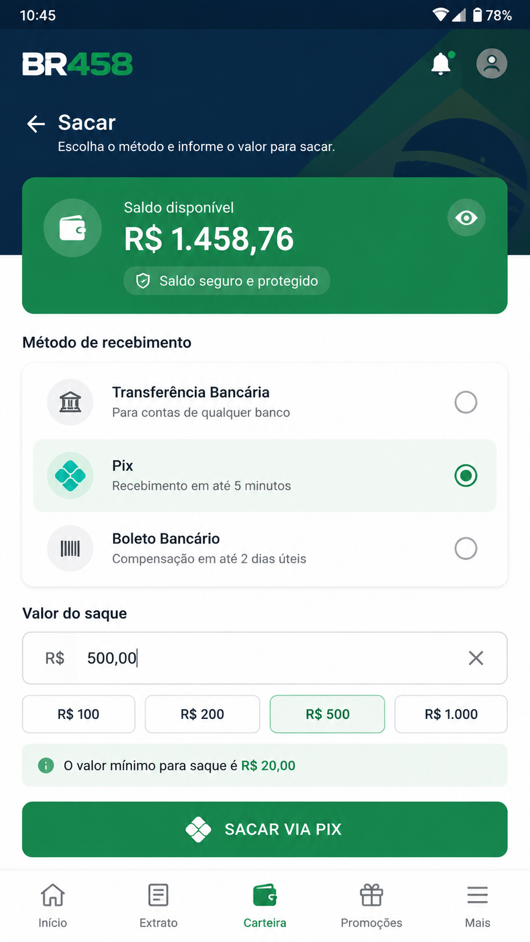Focus the withdrawal amount input field

tap(265, 658)
